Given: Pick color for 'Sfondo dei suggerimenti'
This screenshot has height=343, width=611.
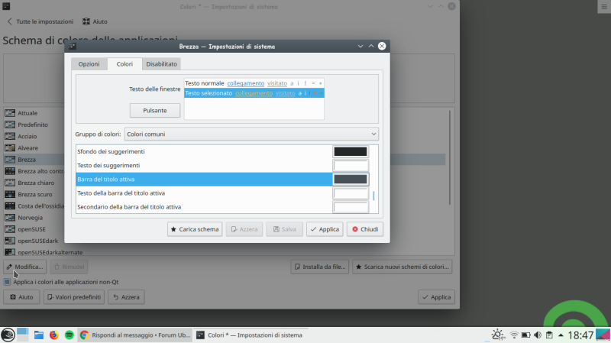Looking at the screenshot, I should (351, 151).
